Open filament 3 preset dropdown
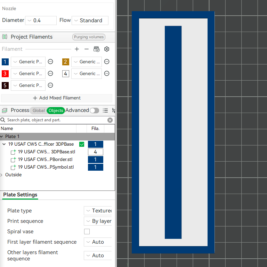 [28, 74]
